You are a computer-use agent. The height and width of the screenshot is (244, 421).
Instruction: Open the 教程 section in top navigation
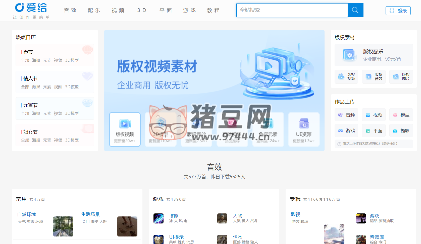[x=213, y=10]
